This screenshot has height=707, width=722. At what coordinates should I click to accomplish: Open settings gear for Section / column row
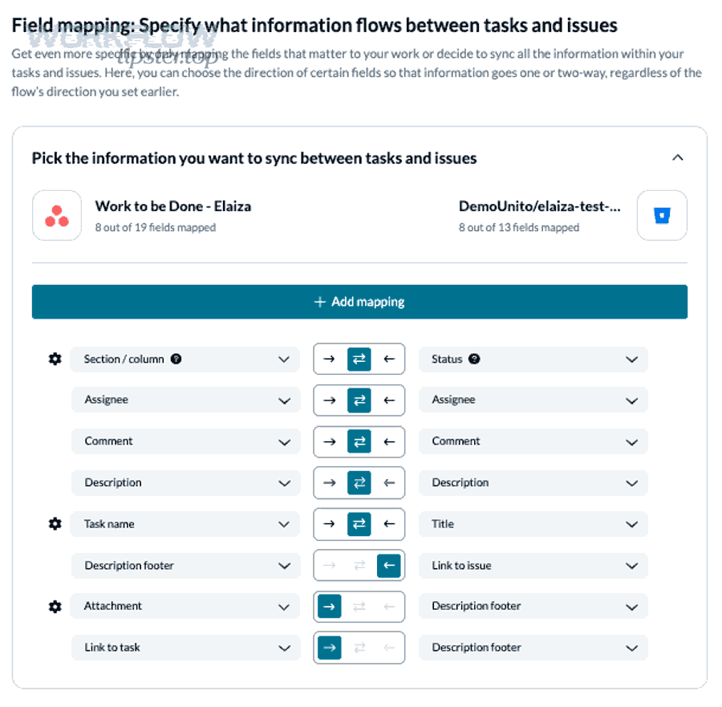(55, 360)
